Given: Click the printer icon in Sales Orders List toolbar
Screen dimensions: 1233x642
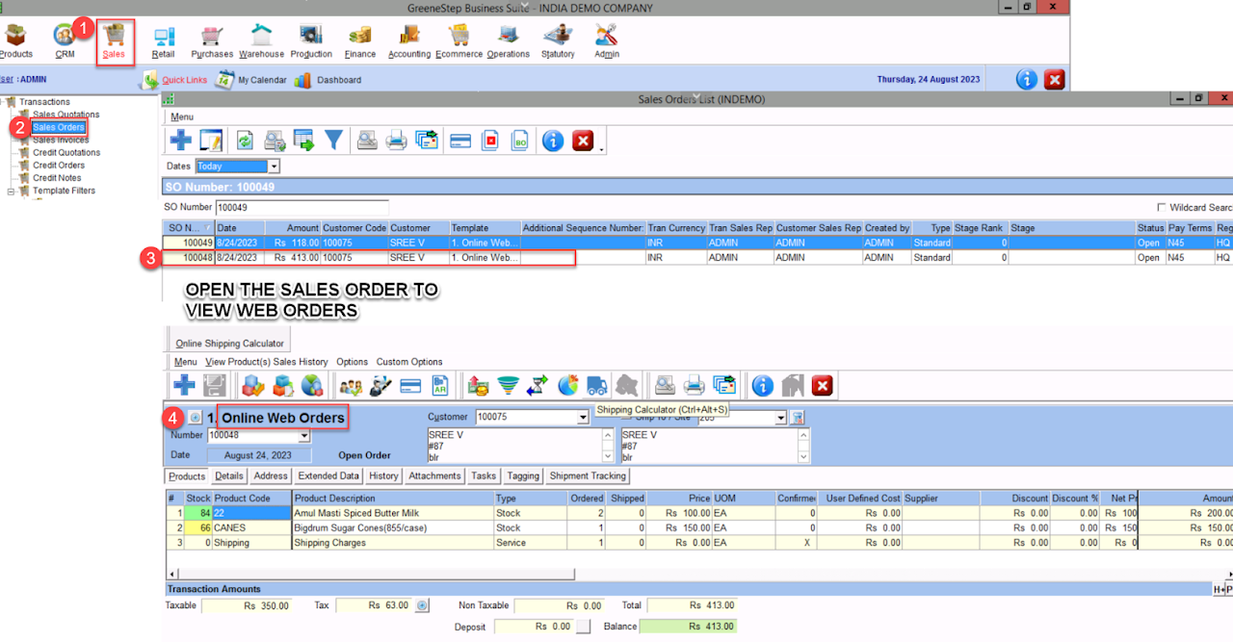Looking at the screenshot, I should 396,141.
